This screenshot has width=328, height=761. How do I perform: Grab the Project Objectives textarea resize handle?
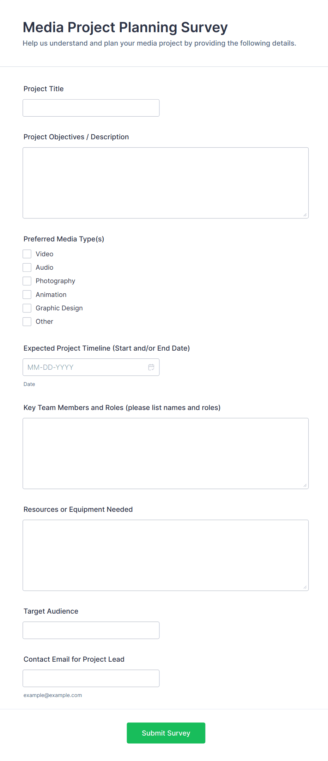point(305,215)
